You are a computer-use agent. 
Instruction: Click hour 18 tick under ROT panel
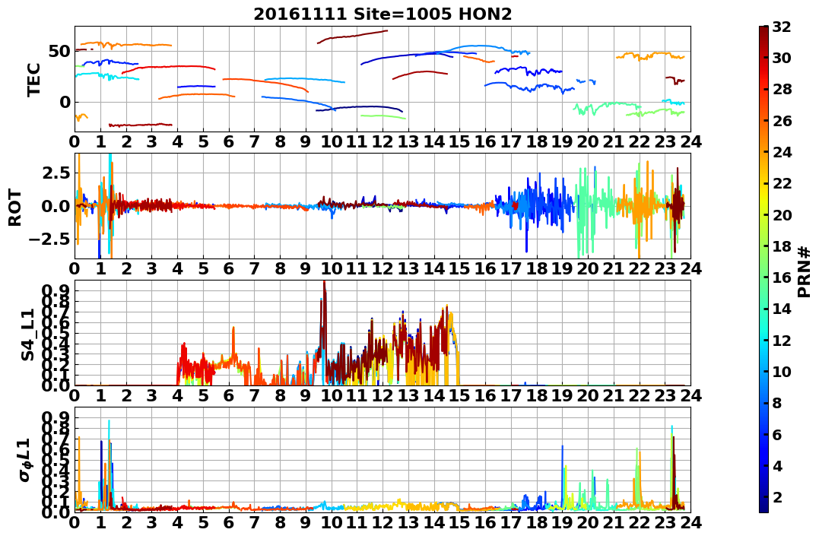point(536,269)
